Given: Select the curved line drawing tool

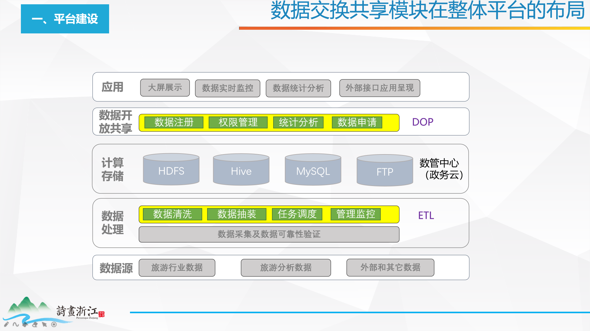Looking at the screenshot, I should click(x=16, y=324).
